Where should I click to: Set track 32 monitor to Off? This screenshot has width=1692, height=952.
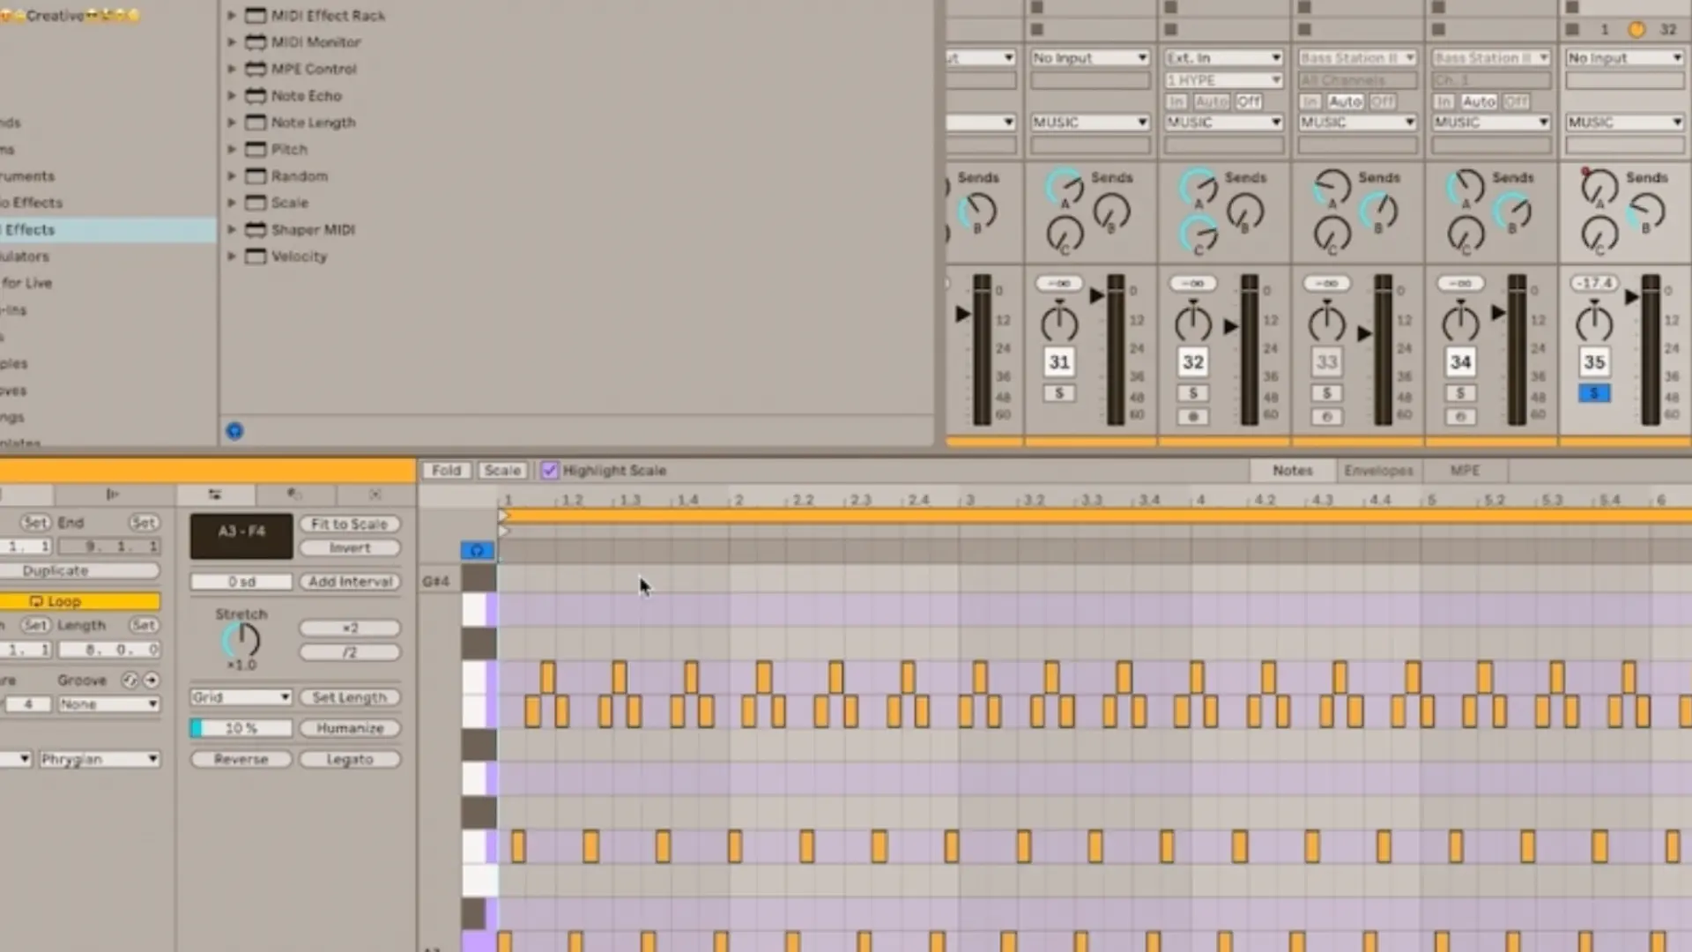pyautogui.click(x=1249, y=101)
